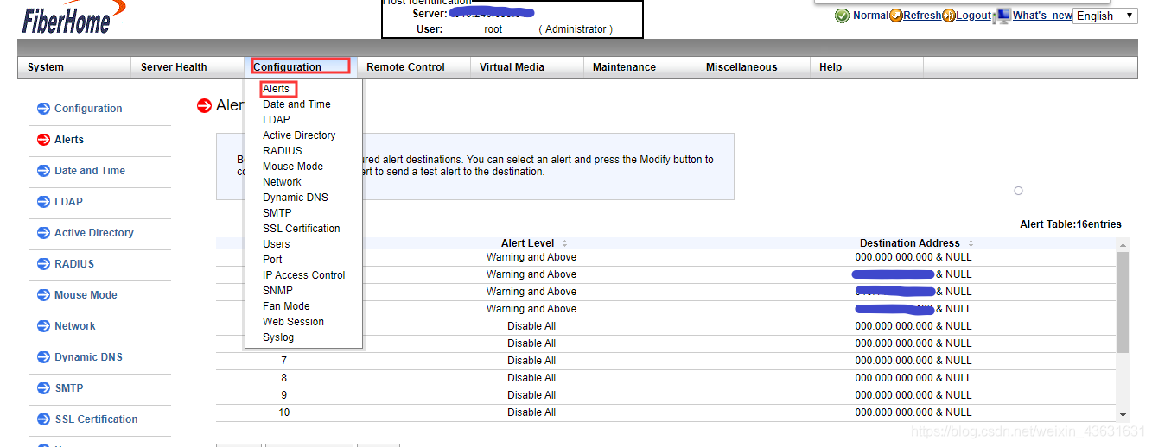
Task: Open the Configuration menu
Action: (300, 66)
